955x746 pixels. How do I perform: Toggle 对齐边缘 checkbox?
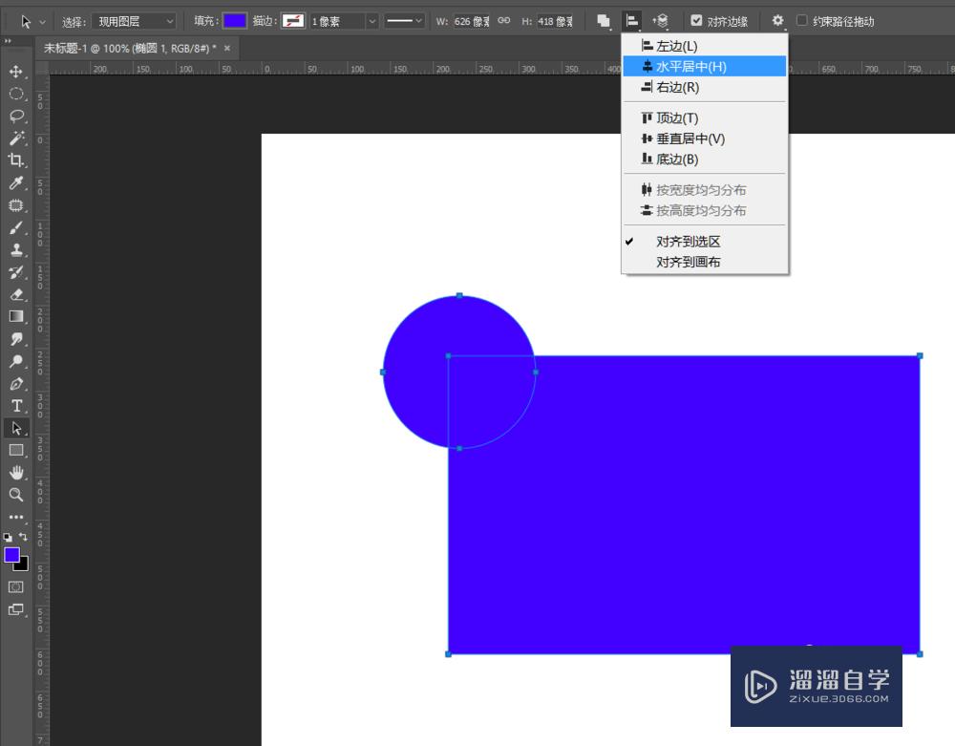[x=696, y=21]
